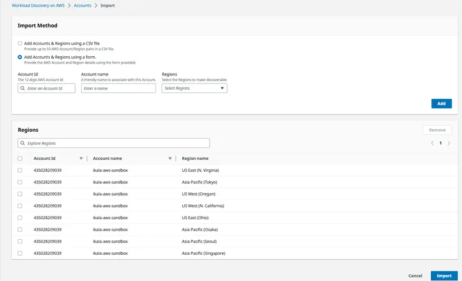Tick checkbox for Asia Pacific (Singapore)

(20, 254)
